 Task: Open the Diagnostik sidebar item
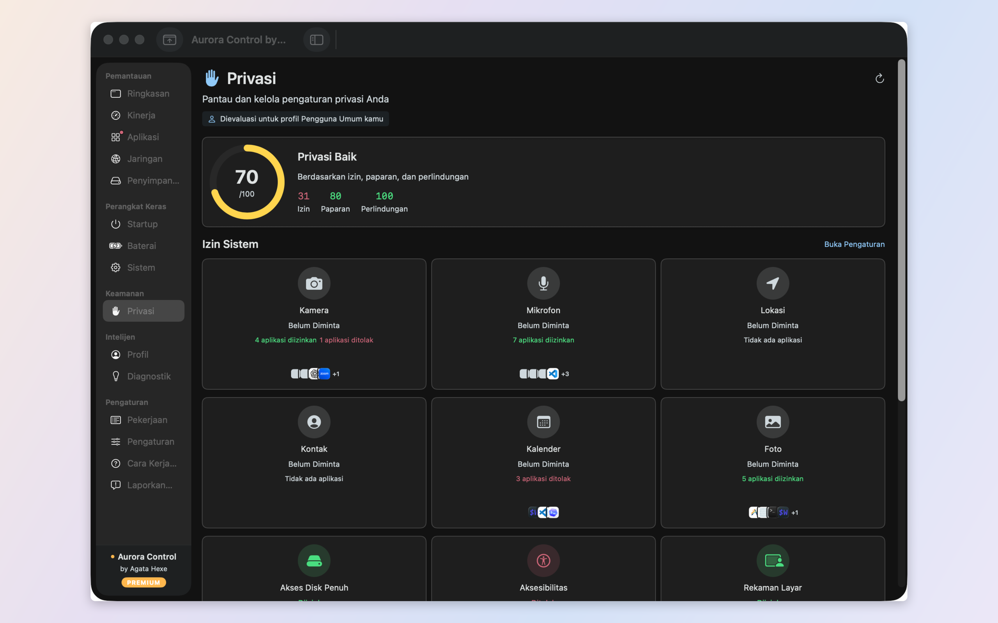(143, 376)
